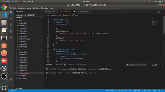
Task: Open Postman from the dock
Action: point(4,53)
